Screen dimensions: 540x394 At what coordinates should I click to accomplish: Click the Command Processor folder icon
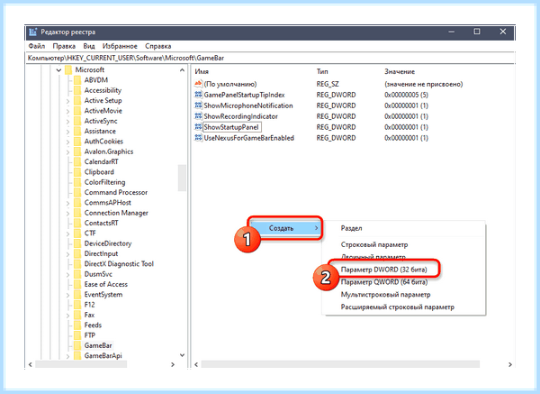pos(77,193)
